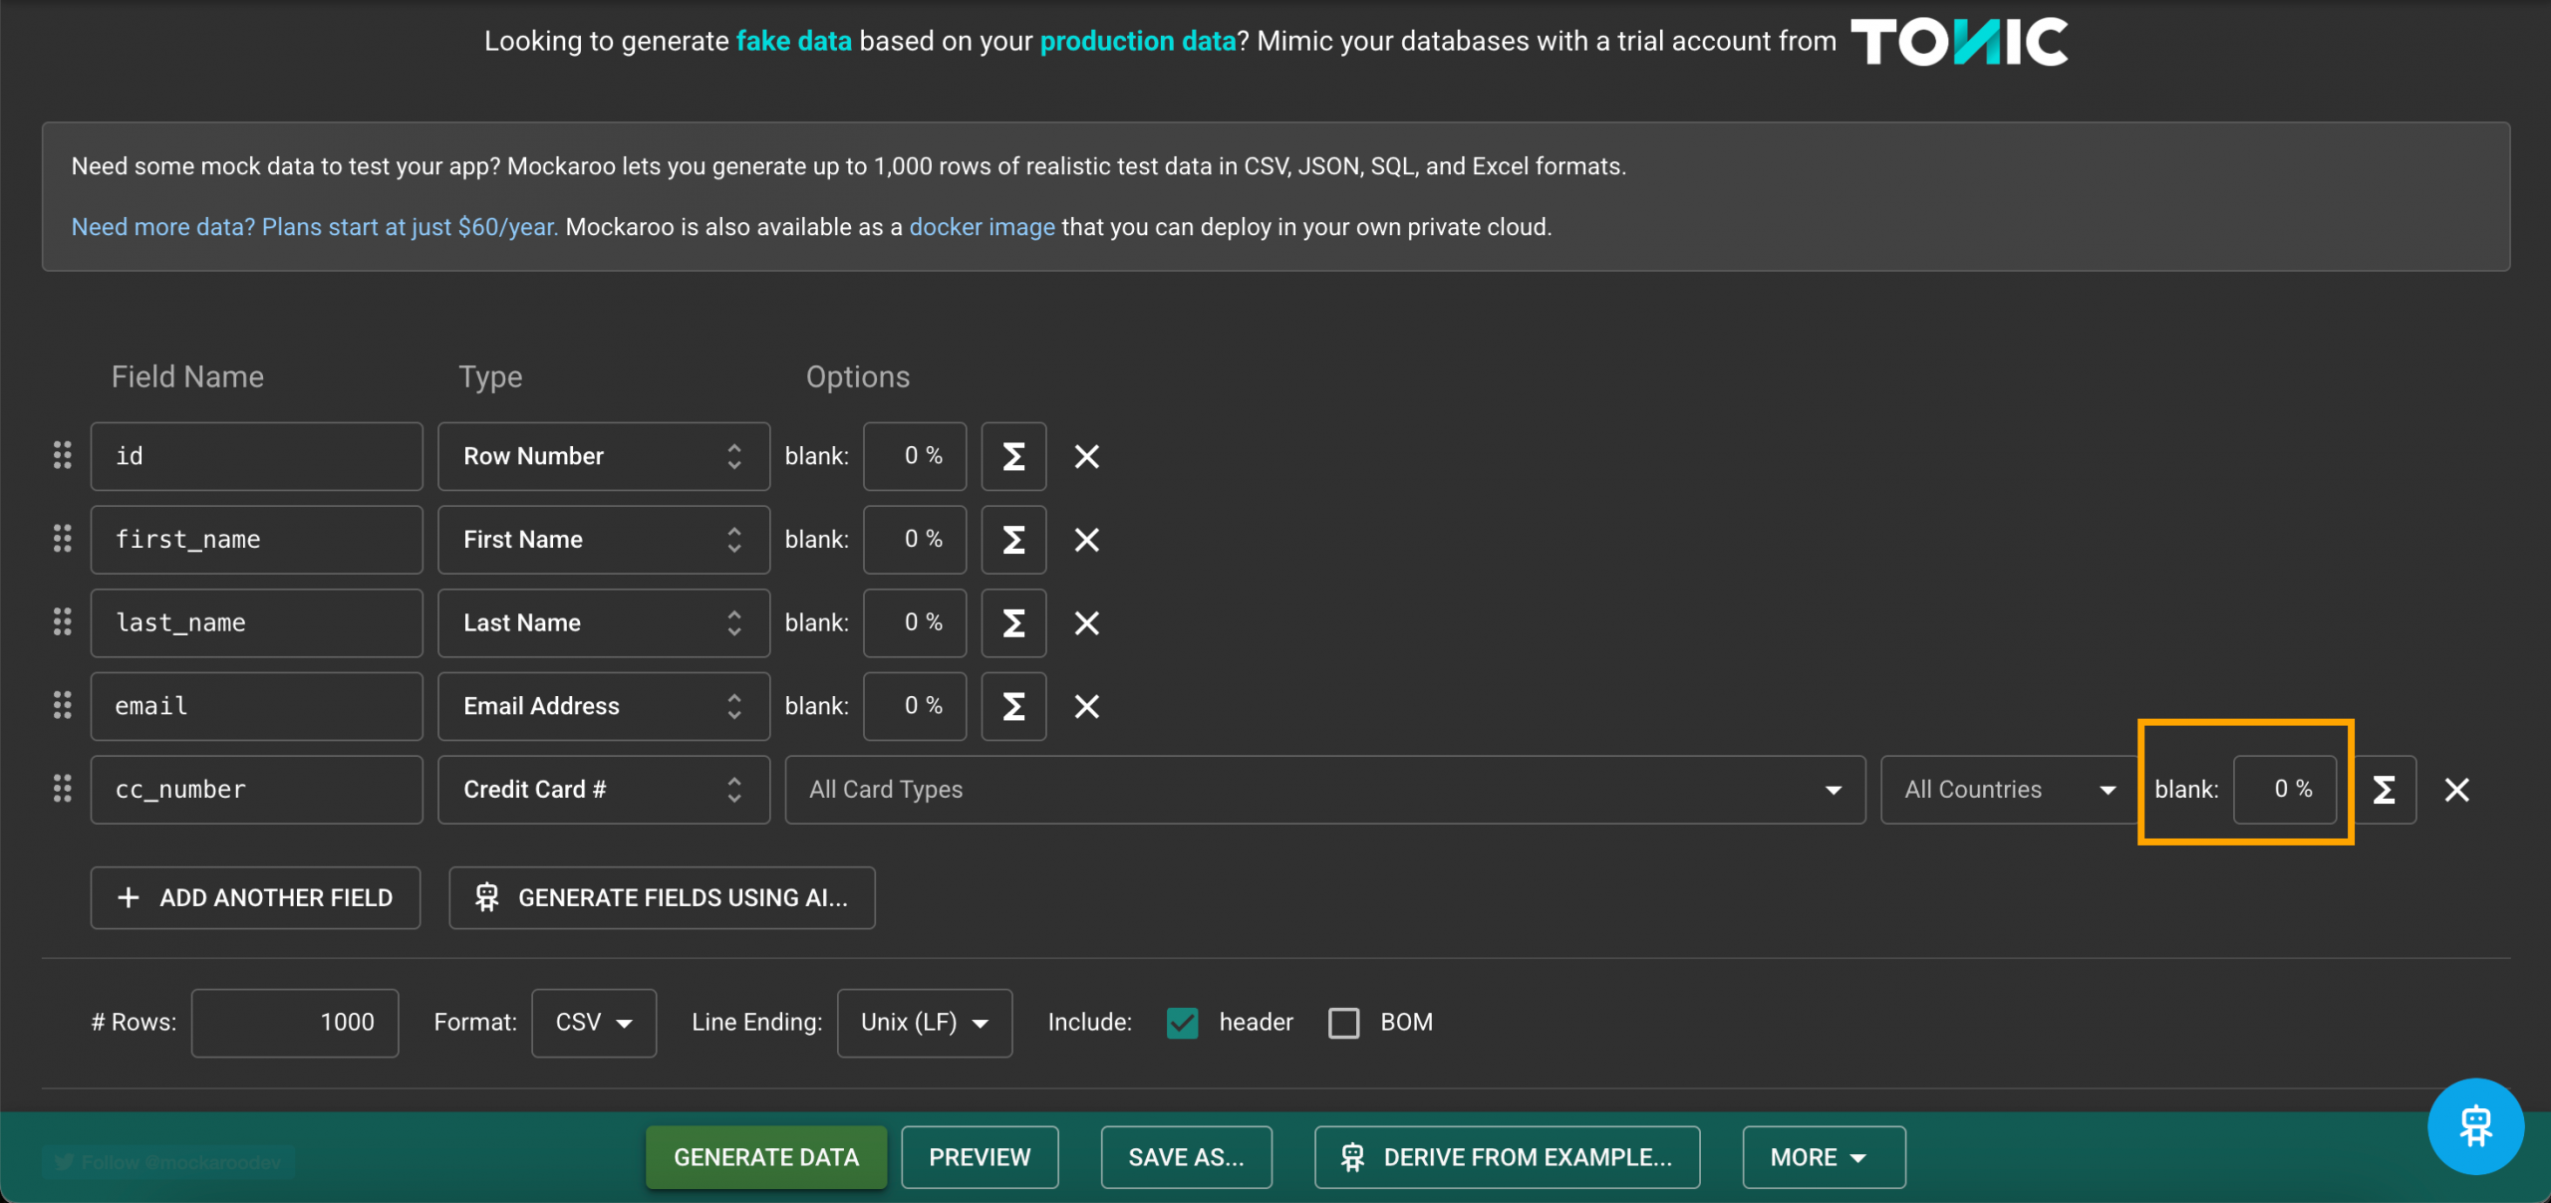Open formula editor for email field
Viewport: 2551px width, 1203px height.
tap(1013, 706)
